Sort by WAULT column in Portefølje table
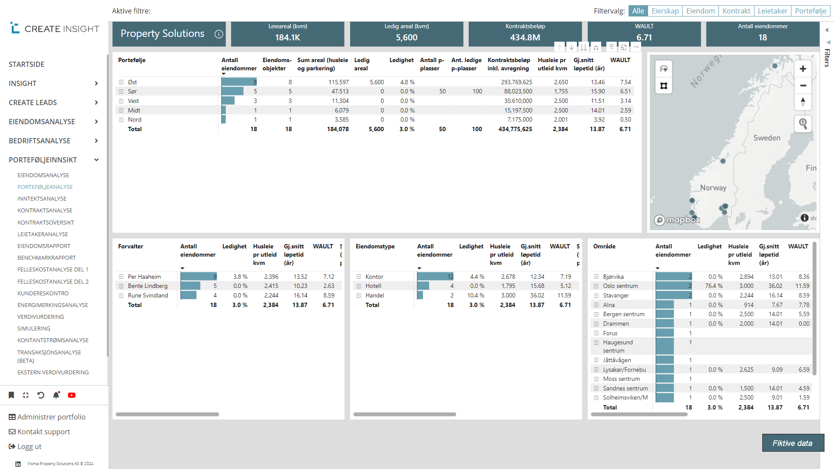The width and height of the screenshot is (834, 469). [x=620, y=60]
